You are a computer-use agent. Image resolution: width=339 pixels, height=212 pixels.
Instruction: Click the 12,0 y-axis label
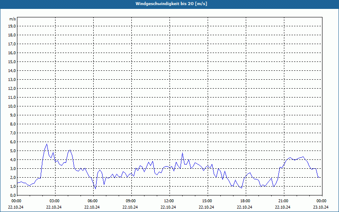point(12,89)
